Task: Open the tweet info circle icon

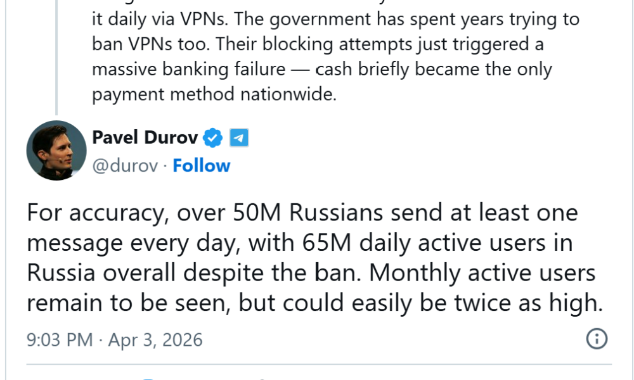Action: pyautogui.click(x=597, y=339)
